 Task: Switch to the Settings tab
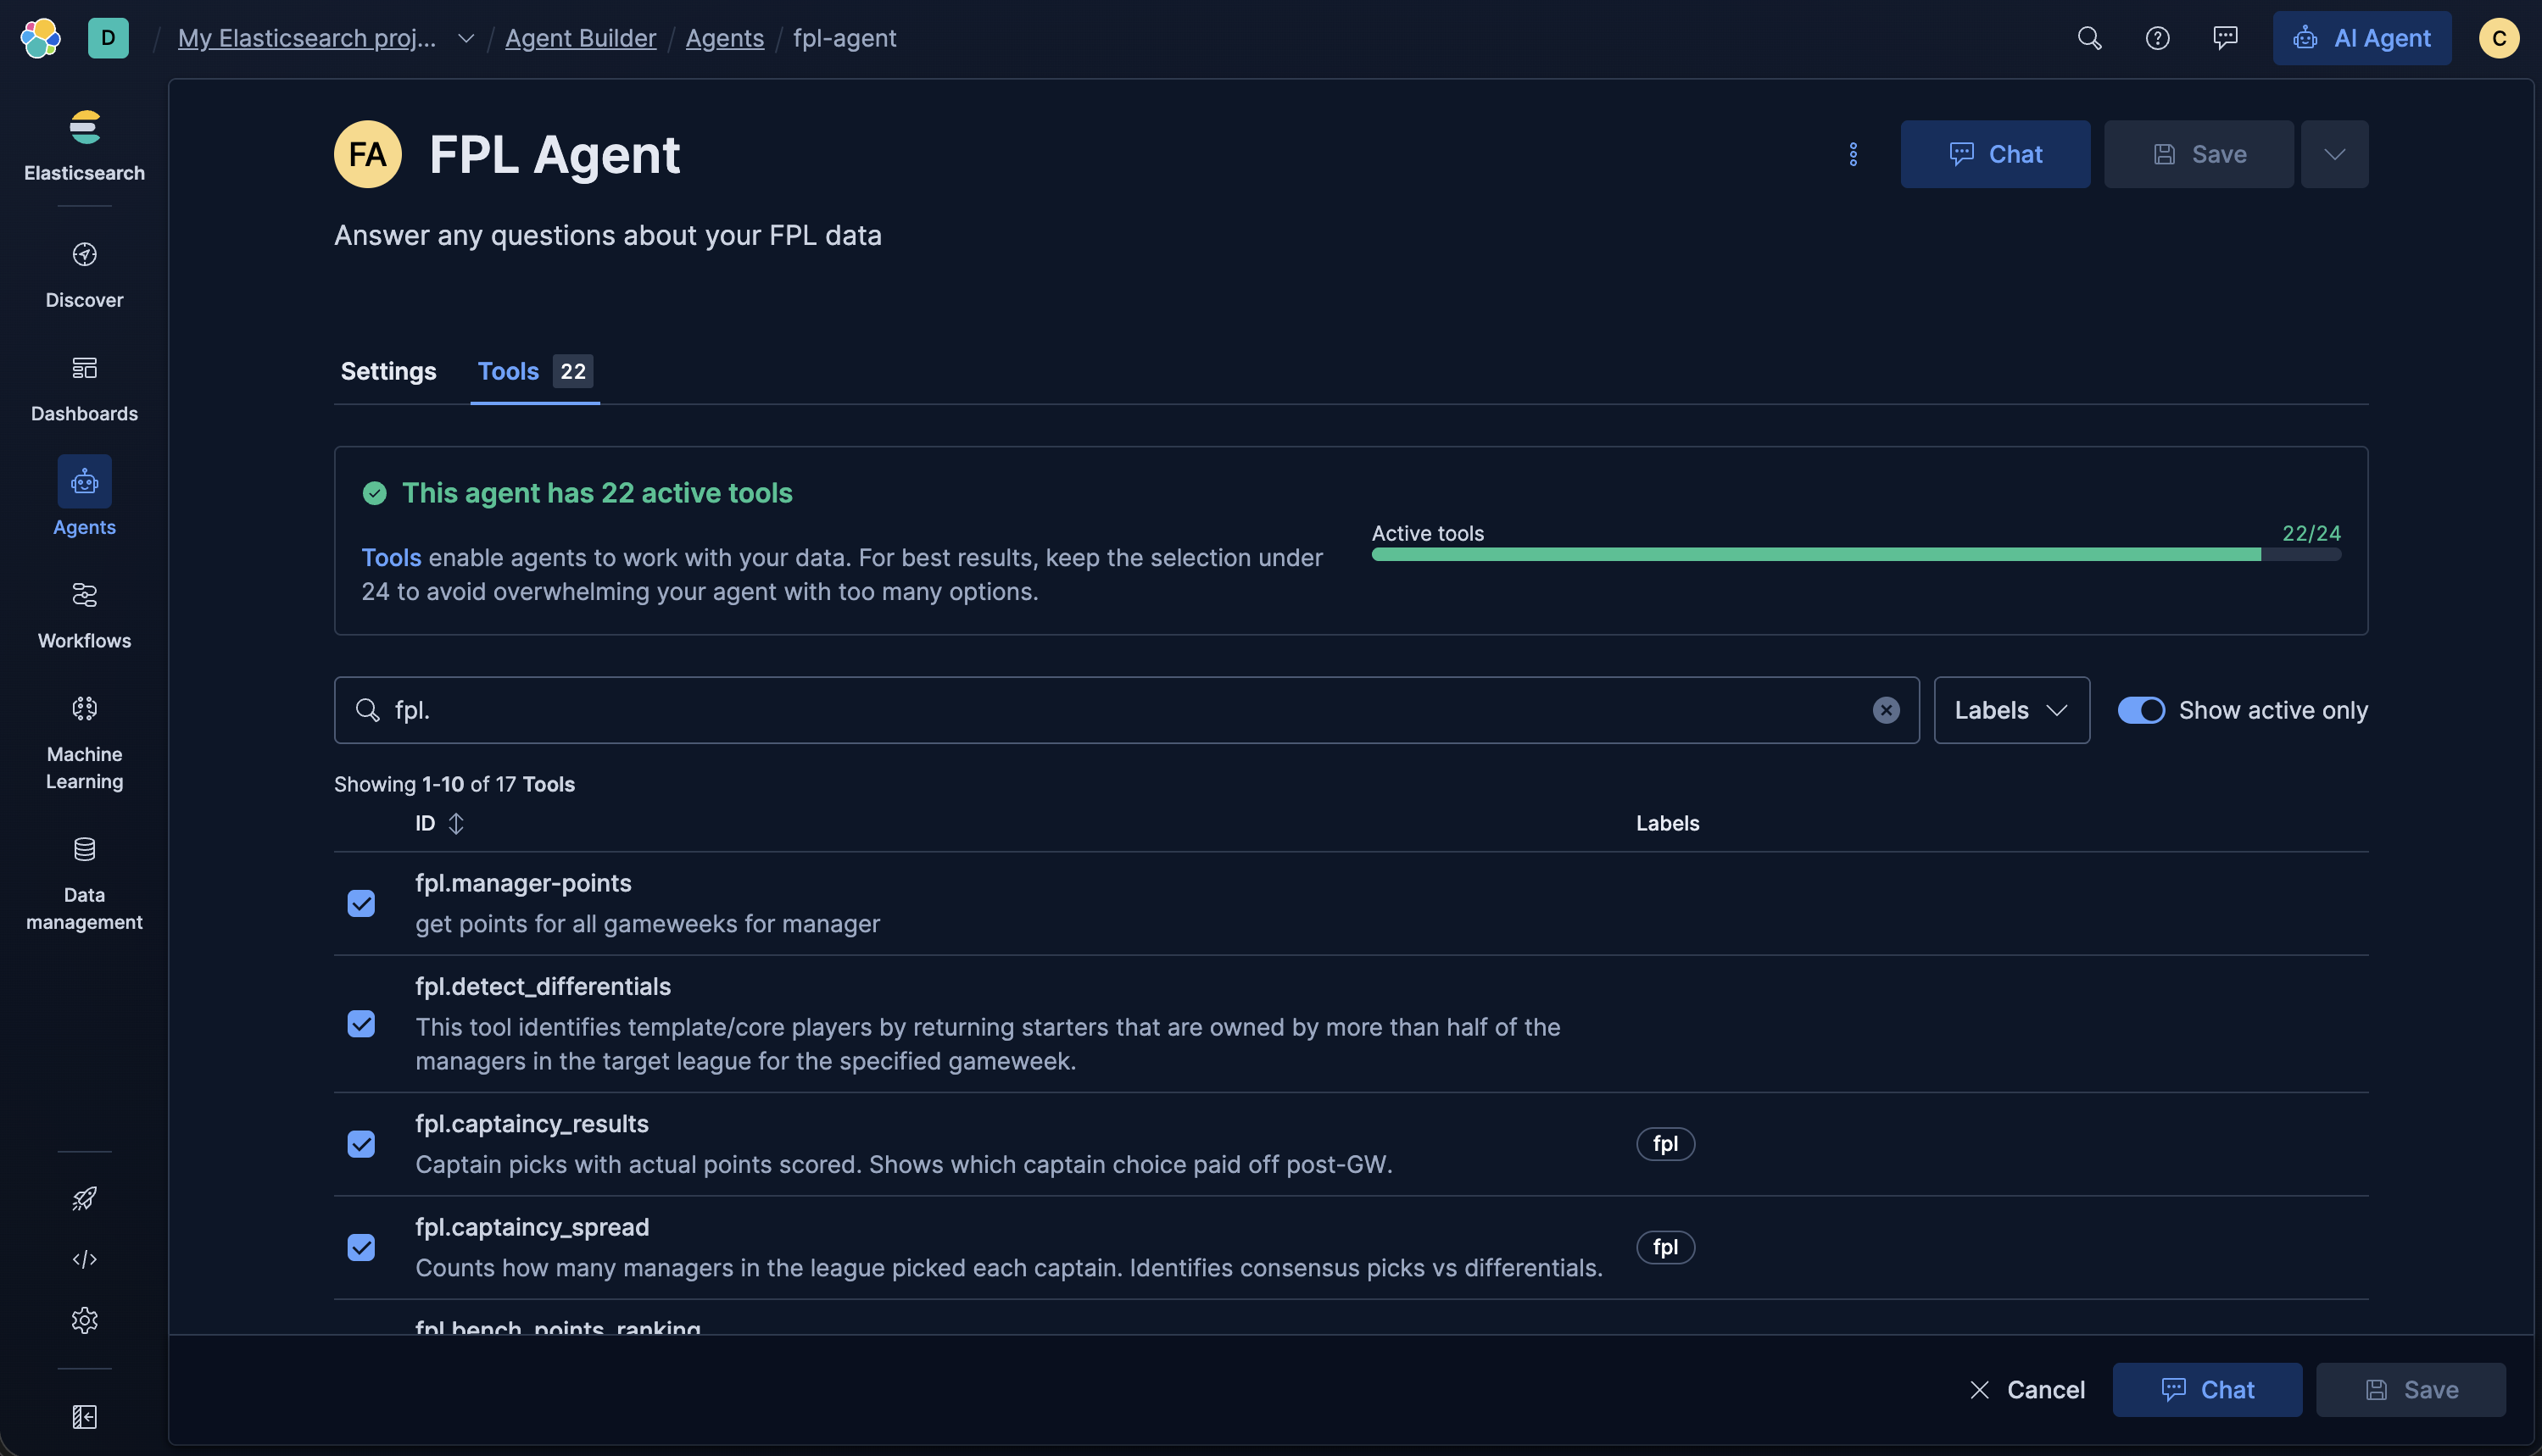(388, 371)
